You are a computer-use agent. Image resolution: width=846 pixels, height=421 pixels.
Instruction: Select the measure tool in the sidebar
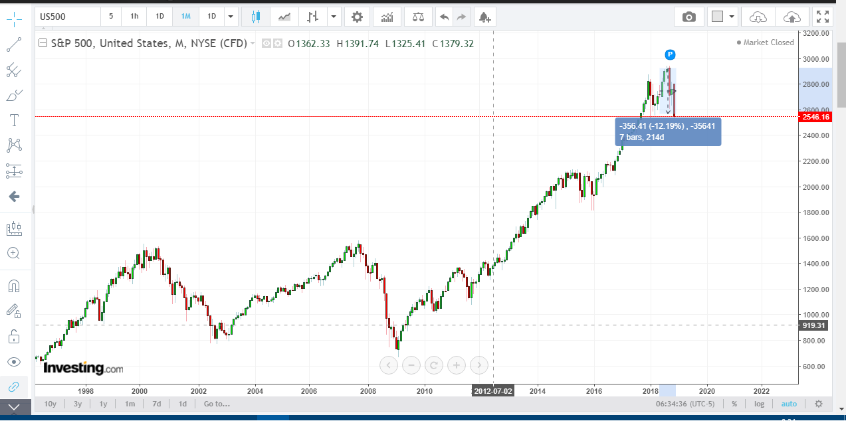[14, 229]
